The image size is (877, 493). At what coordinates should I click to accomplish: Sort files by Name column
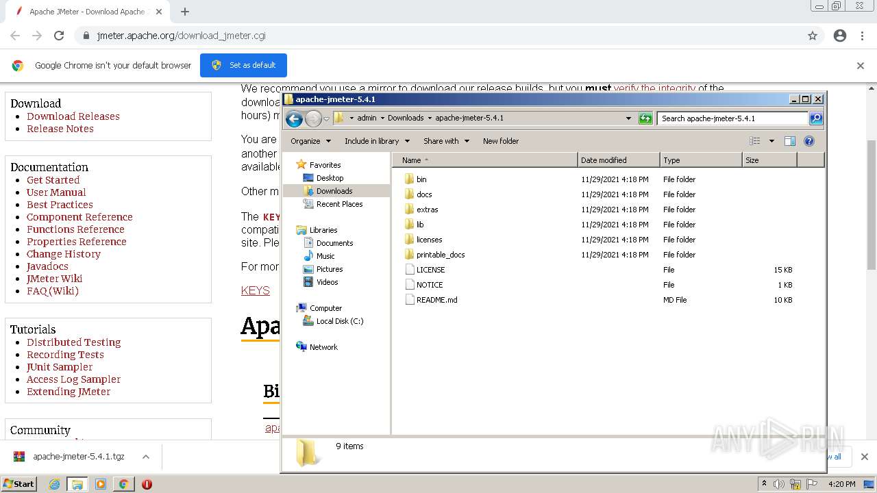(485, 160)
